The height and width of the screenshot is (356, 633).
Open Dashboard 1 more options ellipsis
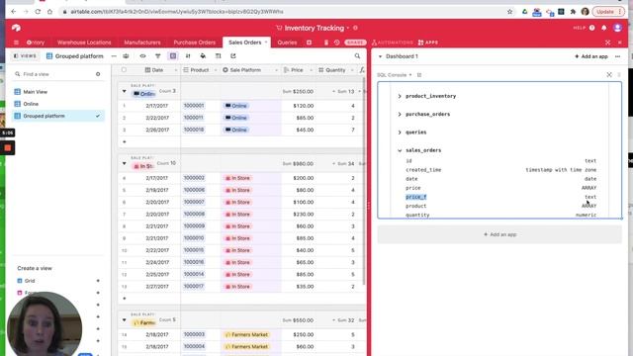pos(617,56)
